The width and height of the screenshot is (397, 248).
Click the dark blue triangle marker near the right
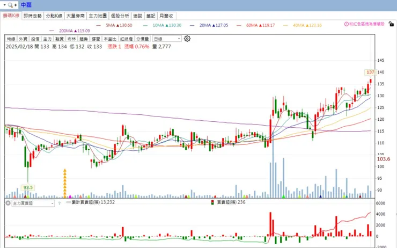[320, 196]
